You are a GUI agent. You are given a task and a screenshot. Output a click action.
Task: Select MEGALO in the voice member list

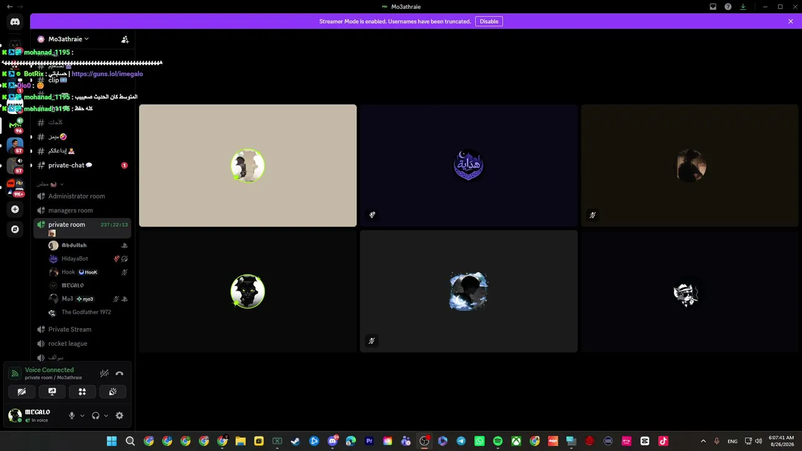click(88, 286)
